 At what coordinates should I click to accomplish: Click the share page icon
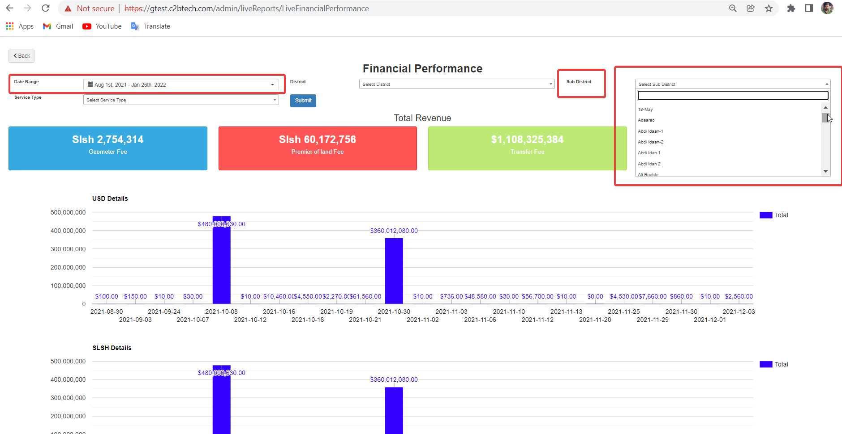[x=751, y=8]
